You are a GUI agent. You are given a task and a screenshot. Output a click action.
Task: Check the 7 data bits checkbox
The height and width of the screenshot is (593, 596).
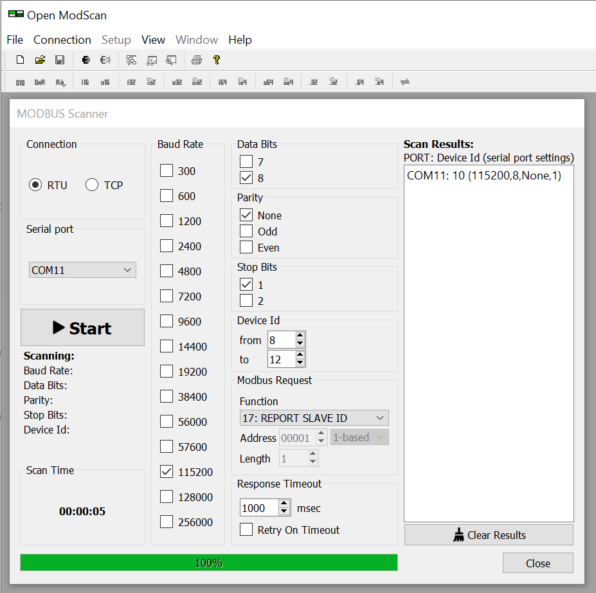pyautogui.click(x=246, y=161)
